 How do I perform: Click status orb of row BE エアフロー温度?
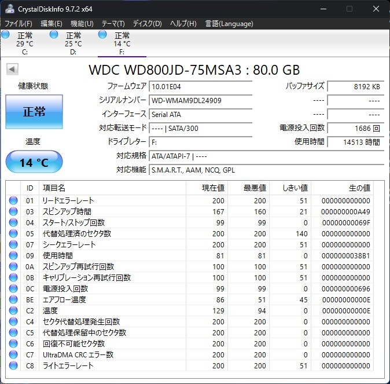pos(13,299)
